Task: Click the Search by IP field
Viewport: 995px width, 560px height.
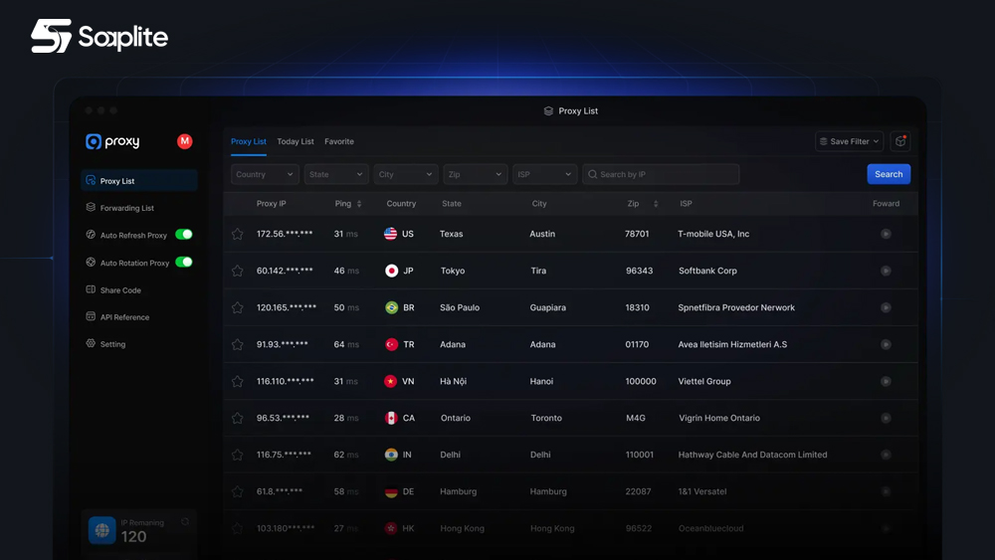Action: click(x=662, y=174)
